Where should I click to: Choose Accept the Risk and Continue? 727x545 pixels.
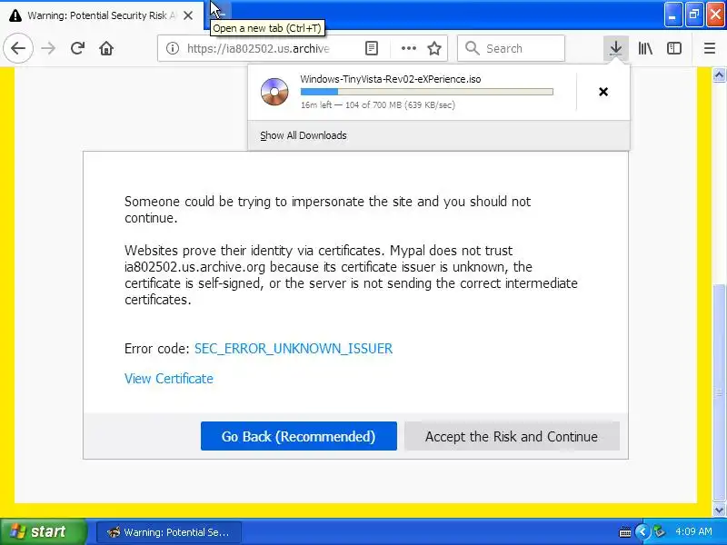(x=512, y=436)
